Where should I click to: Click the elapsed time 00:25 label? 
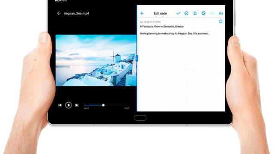tap(86, 108)
